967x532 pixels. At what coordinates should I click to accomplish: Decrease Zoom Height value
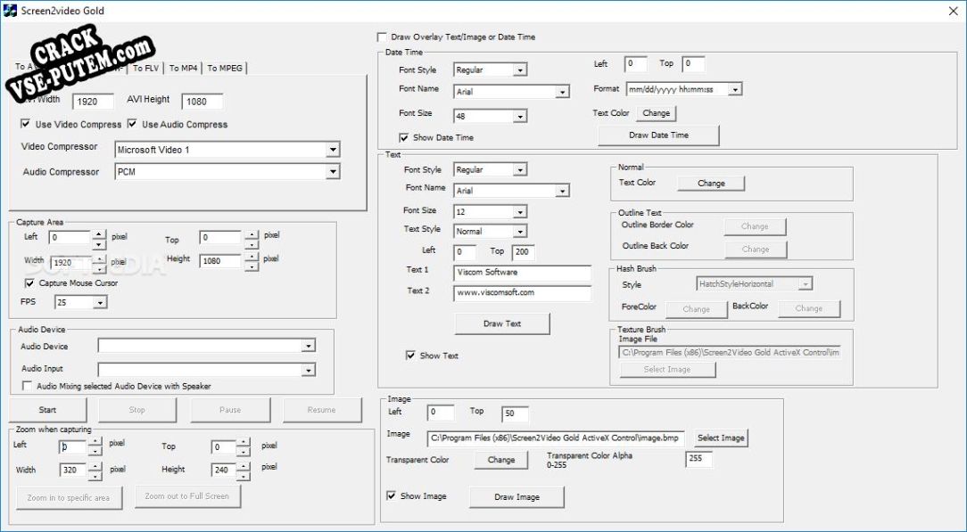tap(244, 475)
